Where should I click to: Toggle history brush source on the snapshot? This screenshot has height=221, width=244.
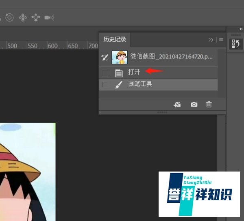click(x=105, y=57)
